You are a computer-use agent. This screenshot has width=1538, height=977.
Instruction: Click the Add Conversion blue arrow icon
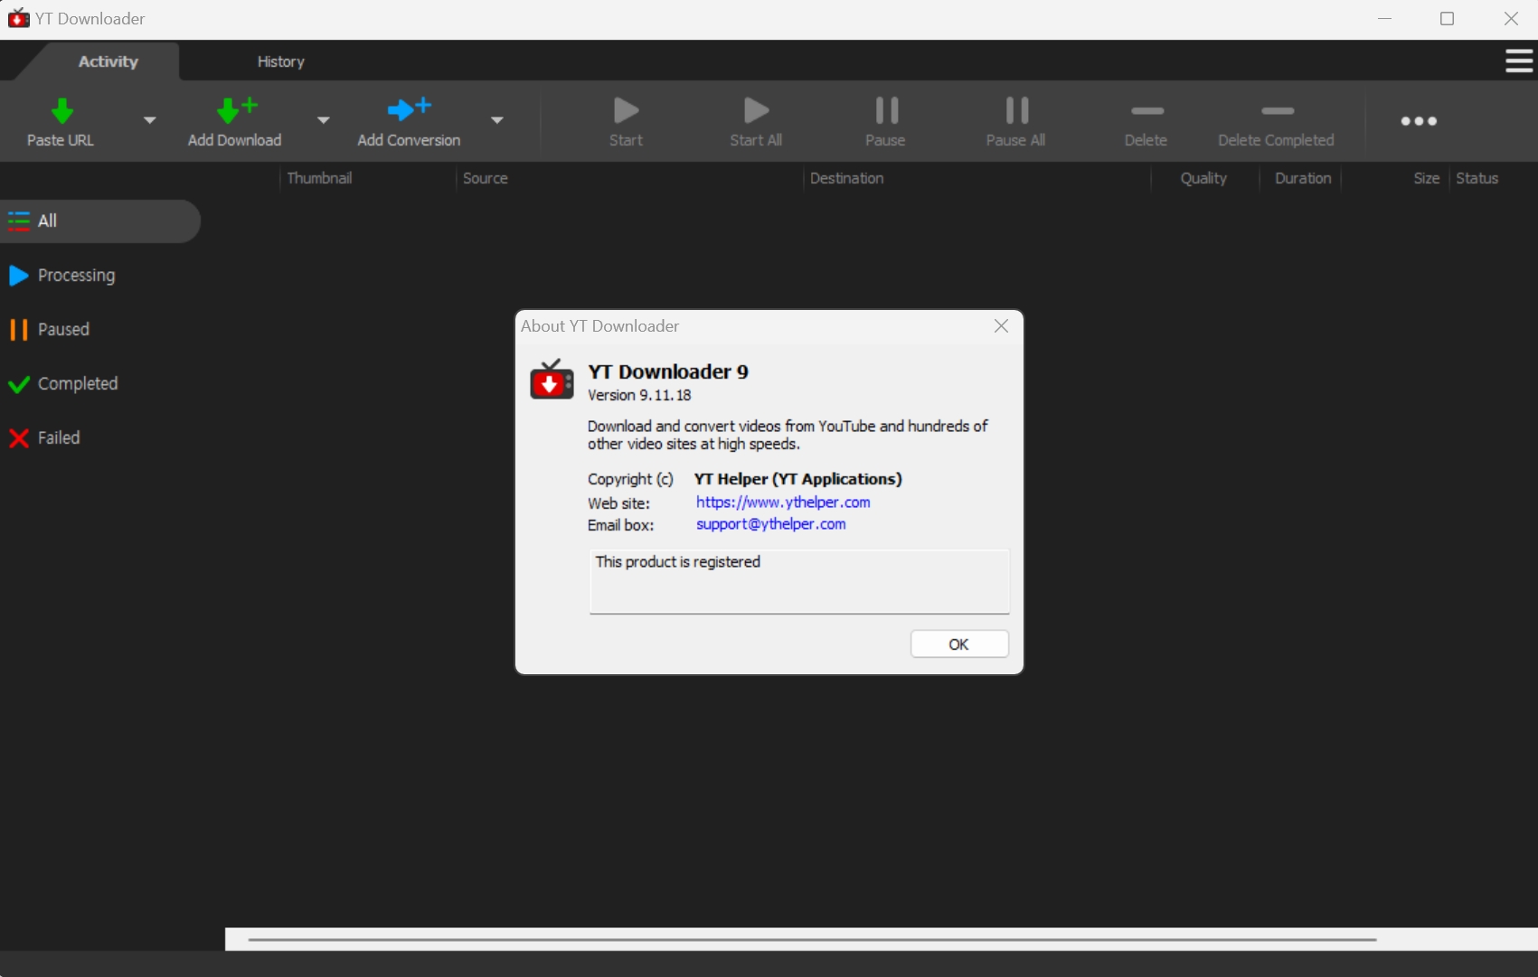pos(409,109)
